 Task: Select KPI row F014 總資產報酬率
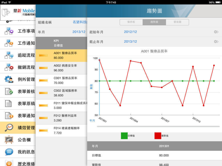pos(62,130)
